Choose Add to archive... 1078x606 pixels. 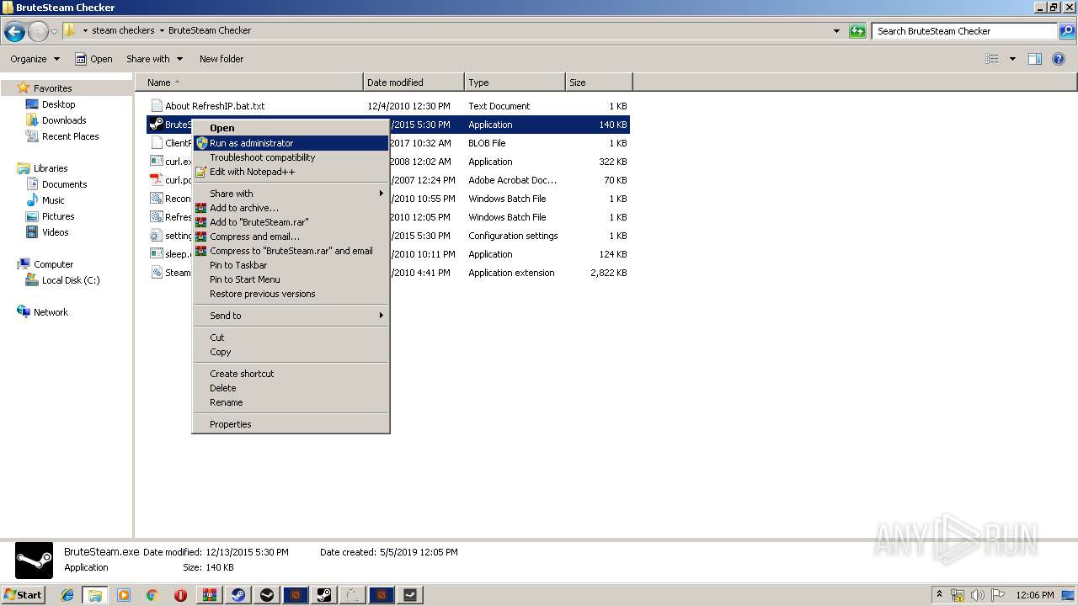(x=291, y=208)
